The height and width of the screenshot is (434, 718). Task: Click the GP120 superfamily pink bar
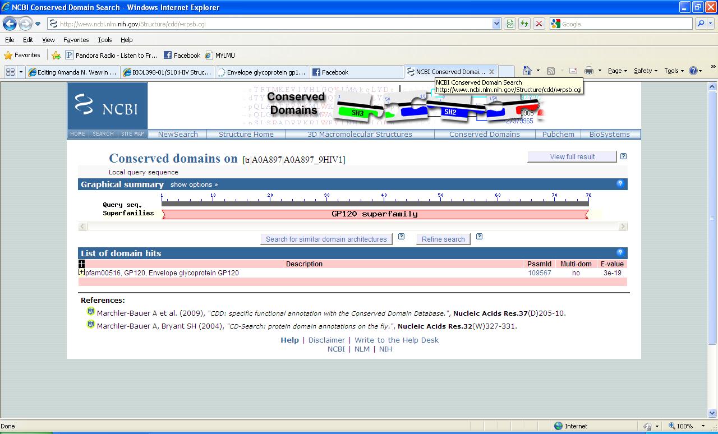click(x=375, y=214)
